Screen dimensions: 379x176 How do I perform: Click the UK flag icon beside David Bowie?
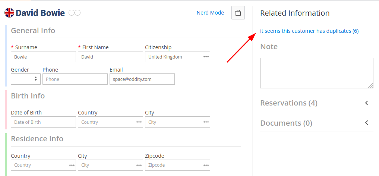click(x=9, y=13)
